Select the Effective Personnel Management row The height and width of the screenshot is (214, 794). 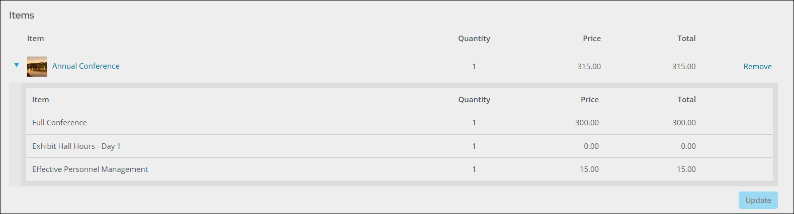coord(399,169)
